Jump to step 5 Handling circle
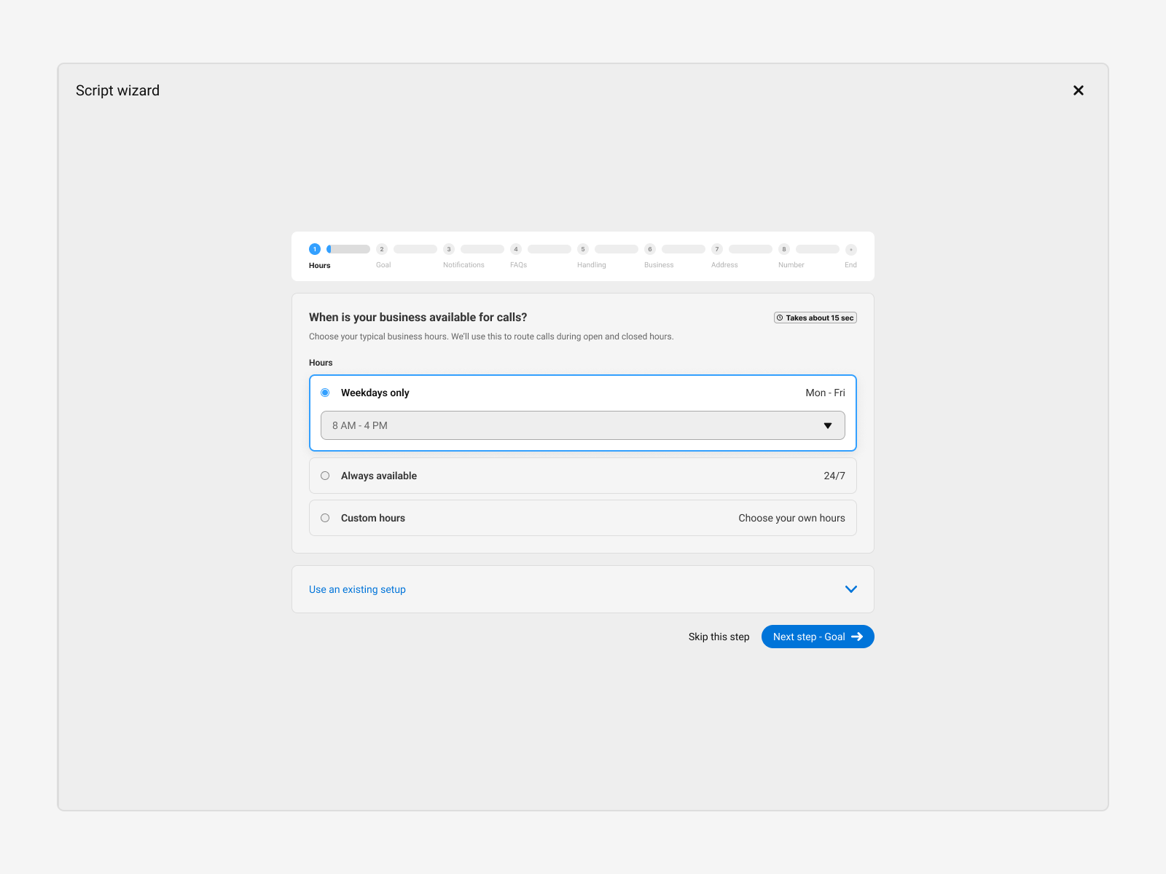 click(x=583, y=249)
